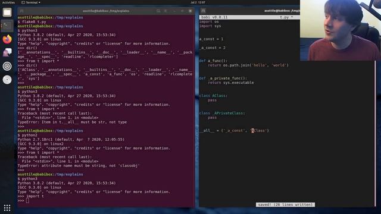Show all applications grid
This screenshot has width=381, height=214.
(7, 207)
